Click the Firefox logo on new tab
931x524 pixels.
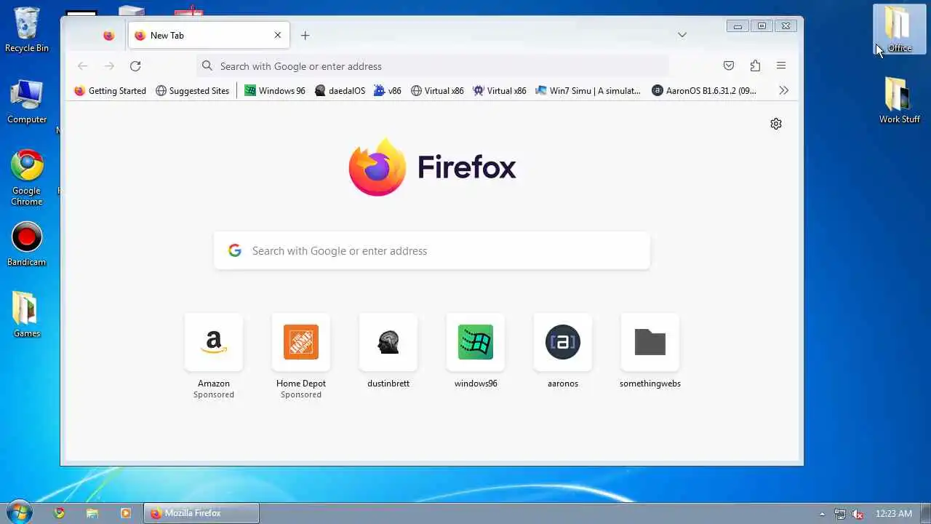432,167
